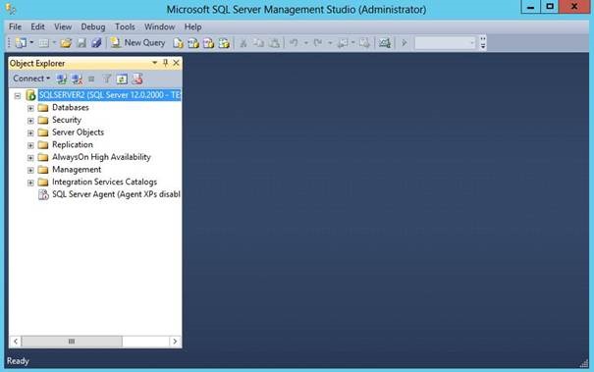The image size is (594, 372).
Task: Open the File menu
Action: click(x=15, y=27)
